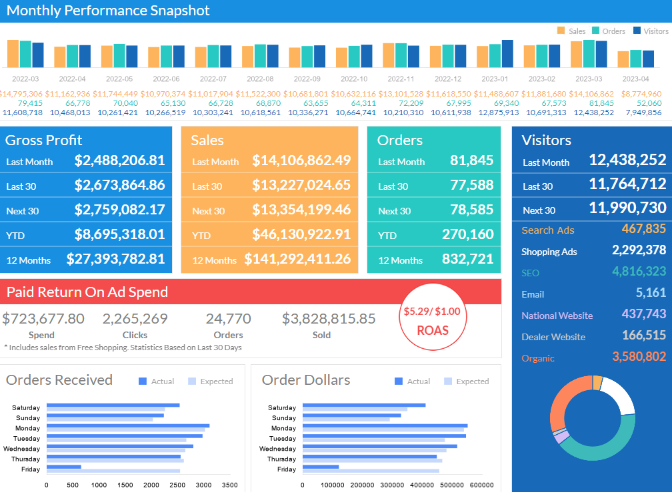Click the 12,875,913 visitors value
The image size is (672, 492).
499,113
